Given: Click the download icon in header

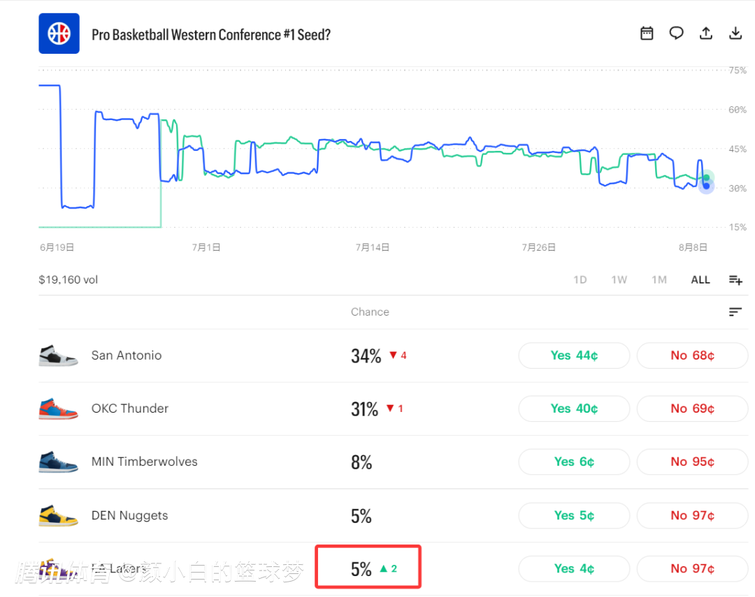Looking at the screenshot, I should [735, 34].
